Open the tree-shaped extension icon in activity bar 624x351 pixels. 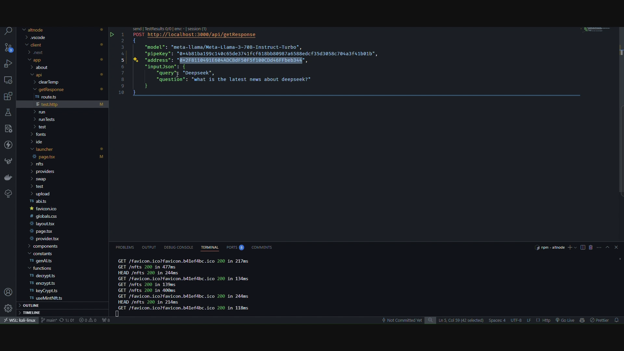pyautogui.click(x=8, y=194)
